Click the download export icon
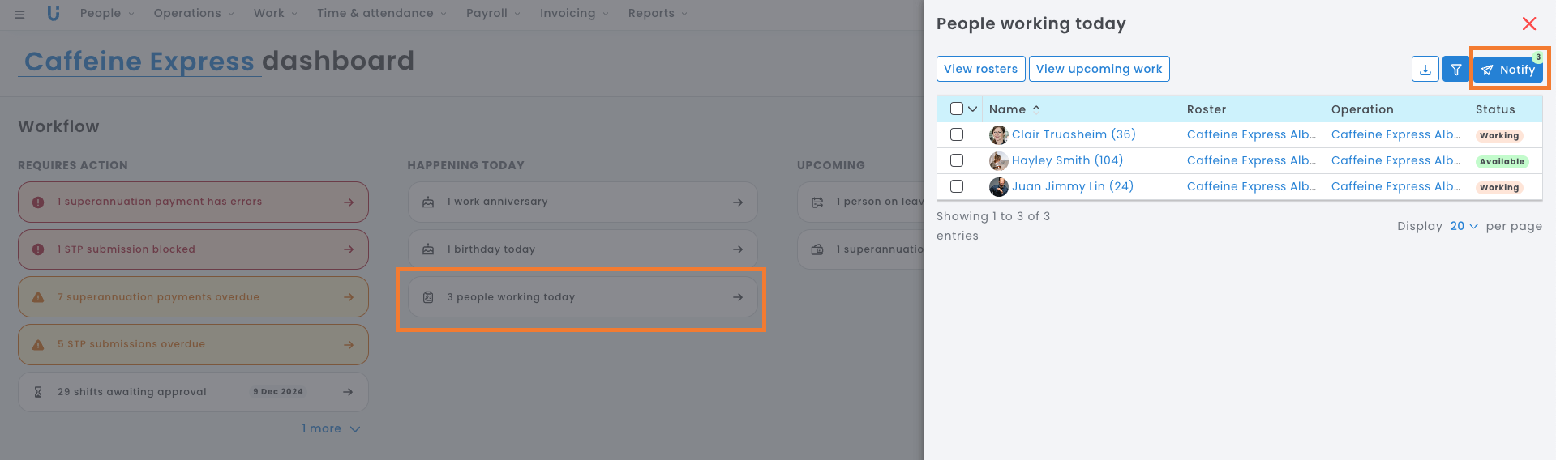1556x460 pixels. click(x=1425, y=70)
